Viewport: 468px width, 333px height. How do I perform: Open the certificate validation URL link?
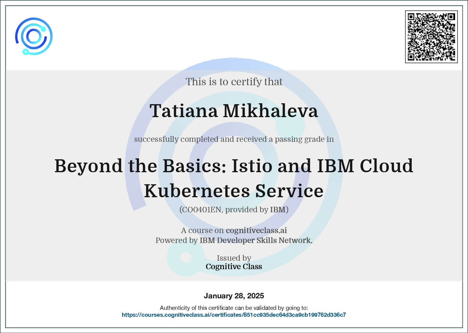[x=234, y=315]
